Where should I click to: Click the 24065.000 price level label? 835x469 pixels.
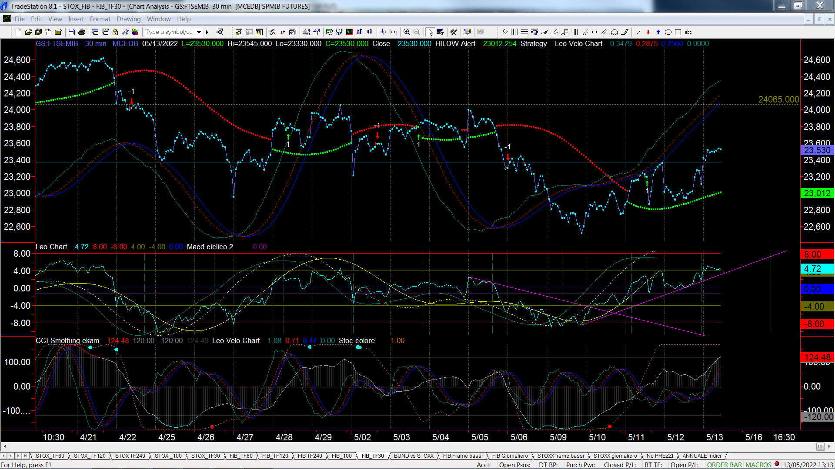(778, 99)
